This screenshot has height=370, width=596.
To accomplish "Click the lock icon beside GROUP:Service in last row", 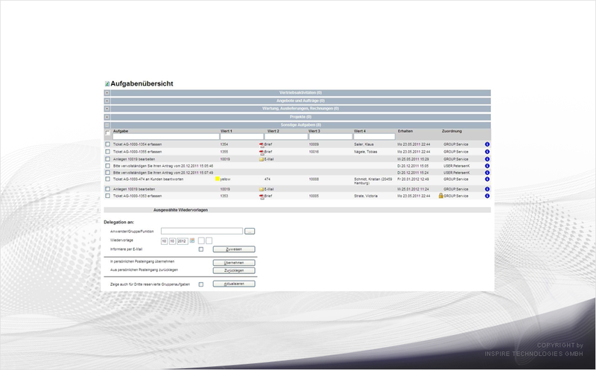I will click(x=441, y=196).
